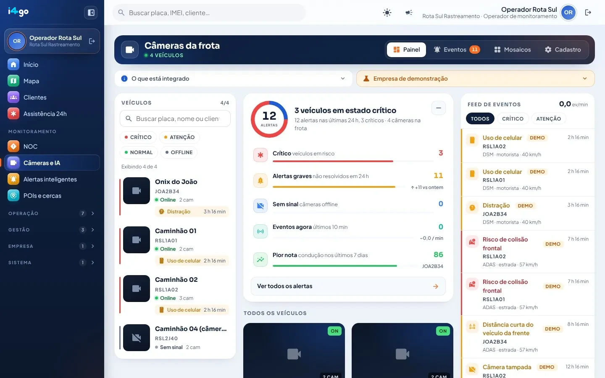Open POIs e cercas in the sidebar
605x378 pixels.
52,196
